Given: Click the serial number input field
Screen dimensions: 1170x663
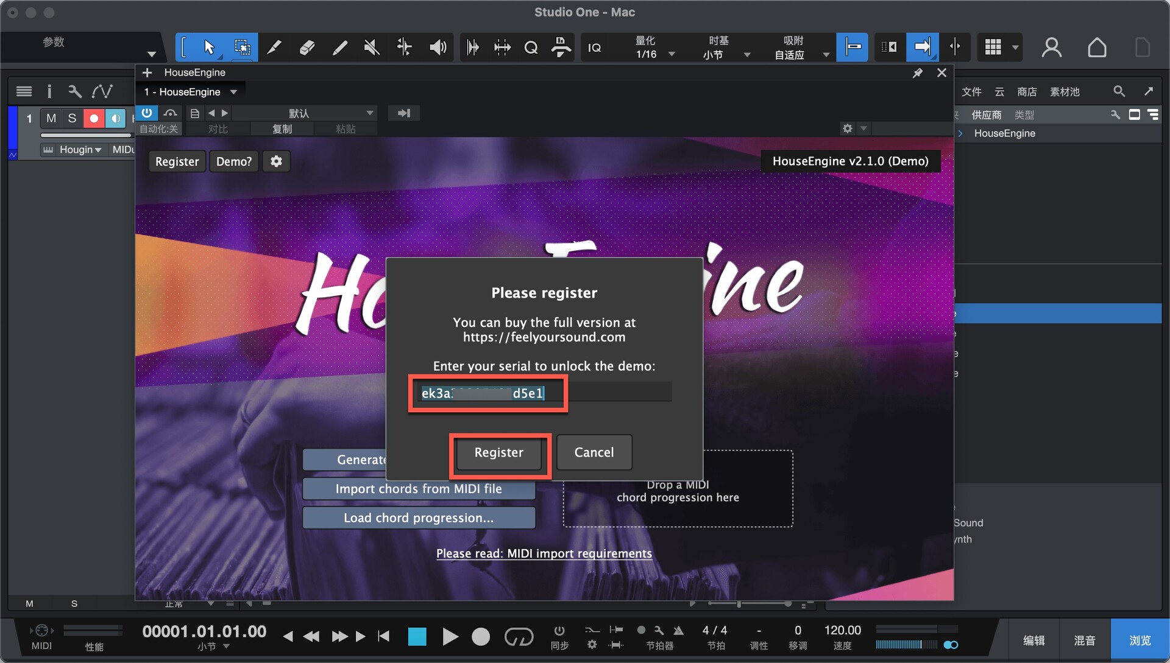Looking at the screenshot, I should tap(544, 393).
